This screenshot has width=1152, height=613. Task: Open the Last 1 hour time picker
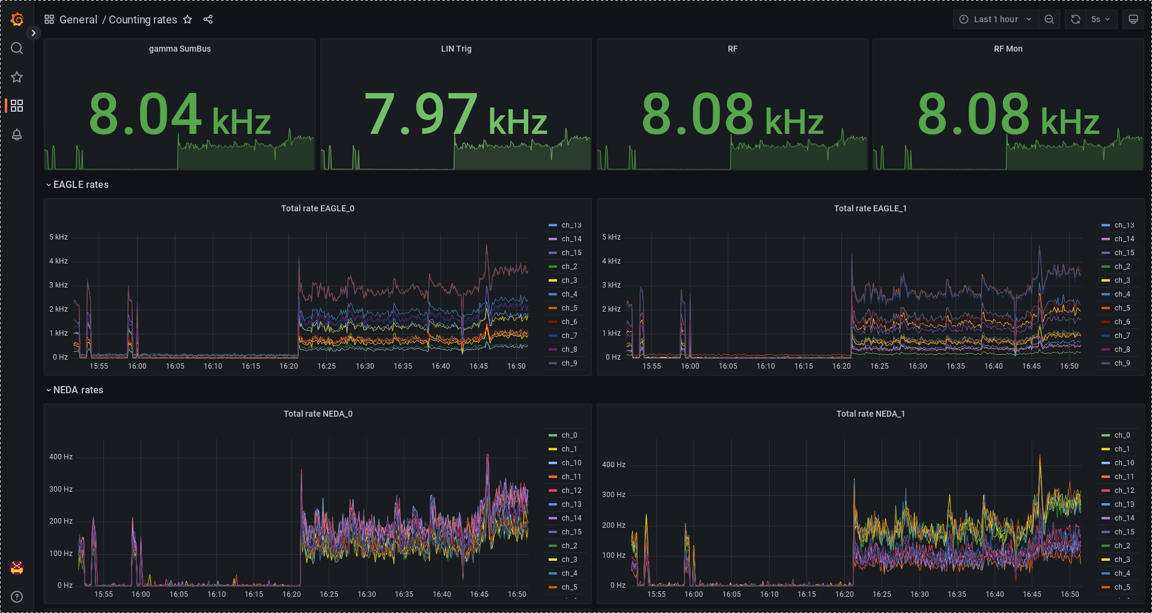pyautogui.click(x=995, y=19)
